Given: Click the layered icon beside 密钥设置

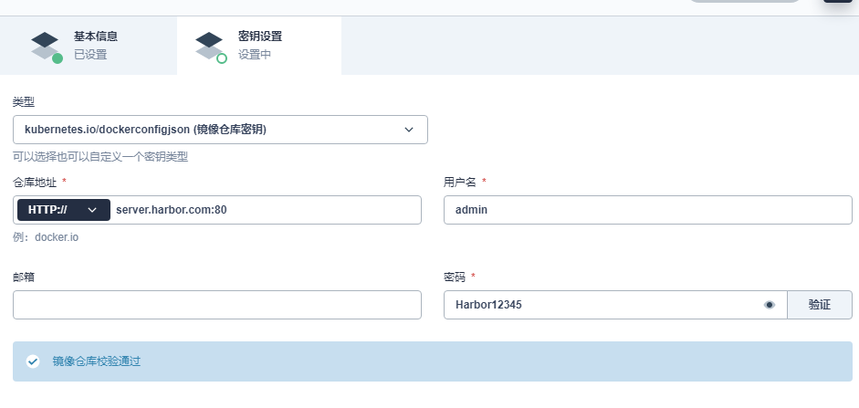Looking at the screenshot, I should (209, 45).
